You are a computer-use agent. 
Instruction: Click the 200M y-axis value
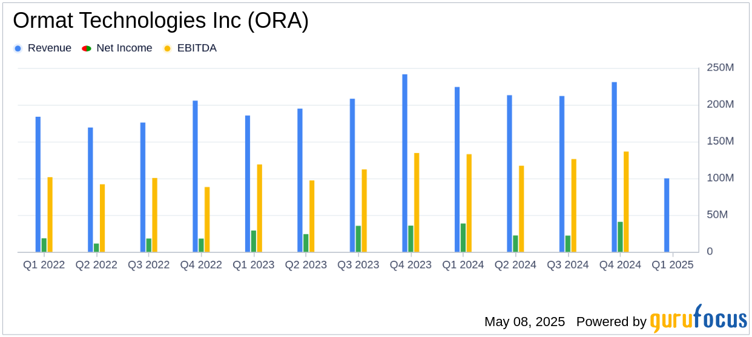point(721,105)
